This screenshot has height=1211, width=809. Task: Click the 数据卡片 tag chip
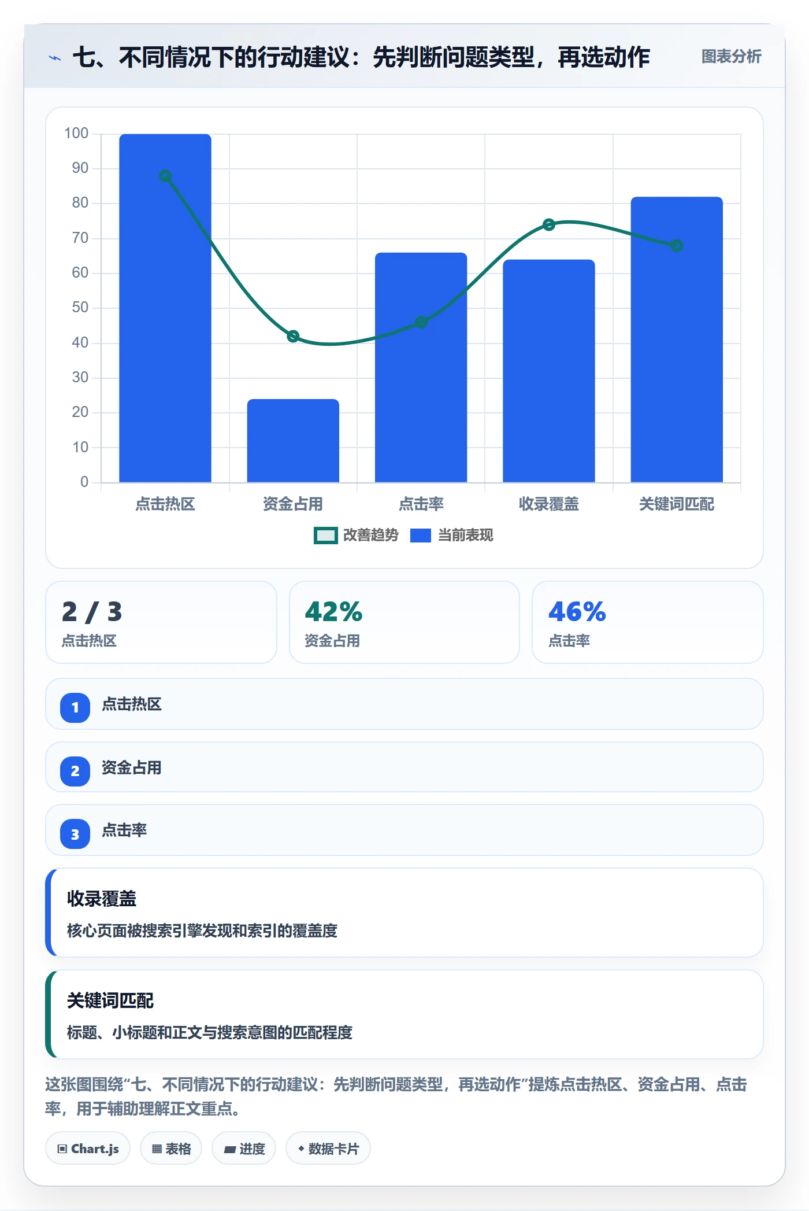328,1149
